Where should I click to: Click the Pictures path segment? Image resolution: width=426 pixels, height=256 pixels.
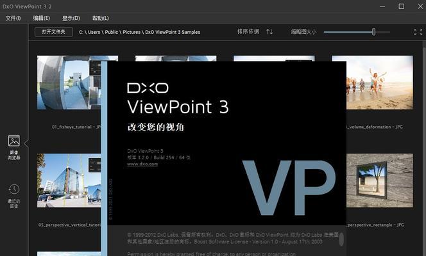click(x=132, y=32)
